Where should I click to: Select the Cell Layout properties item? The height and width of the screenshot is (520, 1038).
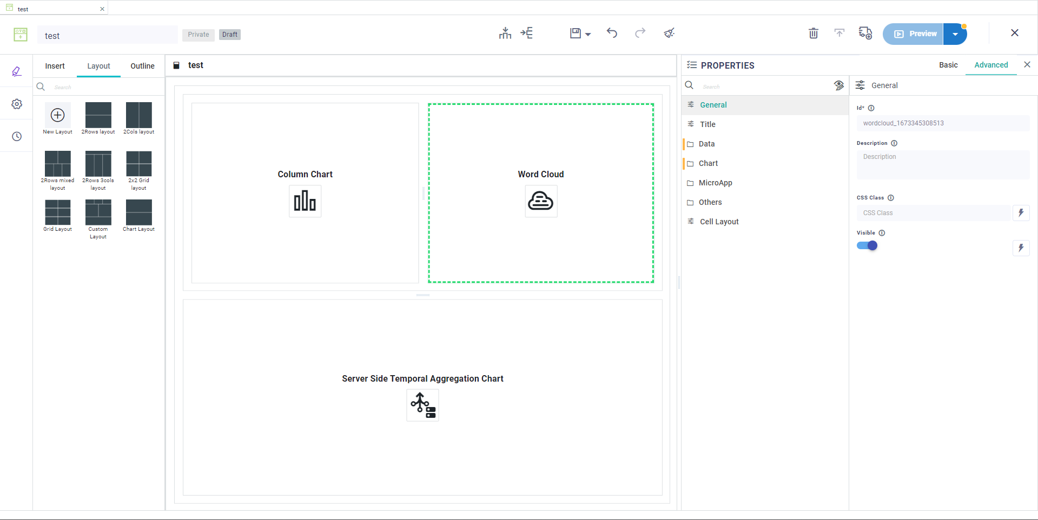(719, 222)
